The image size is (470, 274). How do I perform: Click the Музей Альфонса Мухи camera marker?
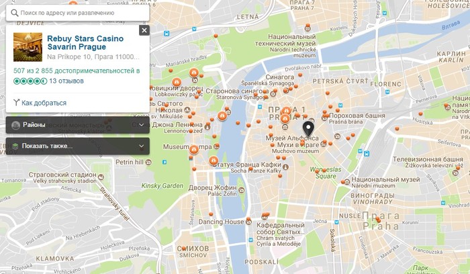[323, 144]
